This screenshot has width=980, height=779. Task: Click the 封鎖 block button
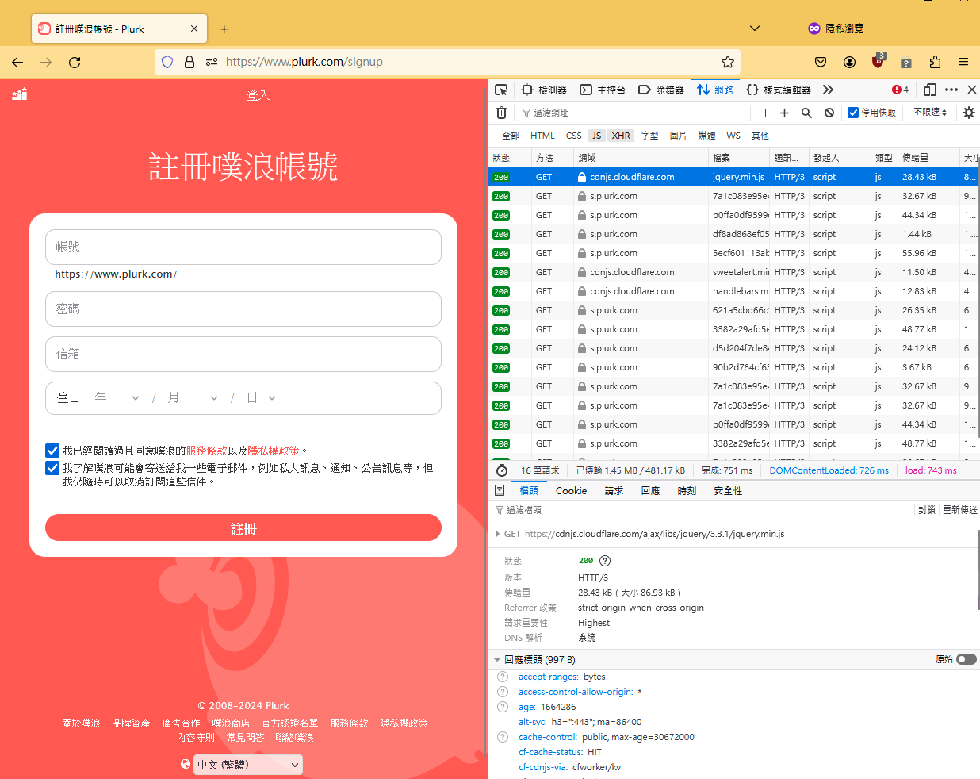point(927,510)
